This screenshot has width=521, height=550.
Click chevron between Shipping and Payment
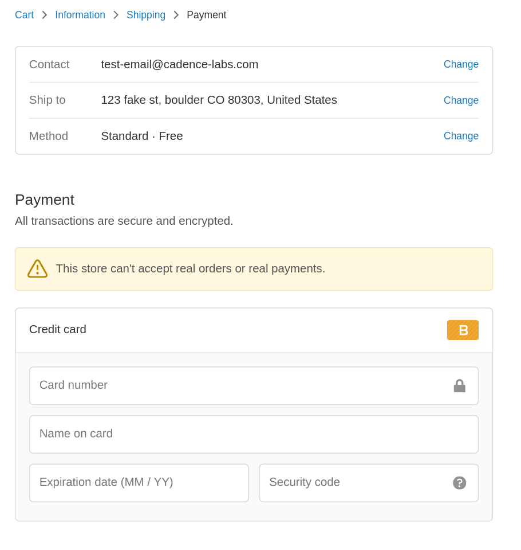point(176,15)
